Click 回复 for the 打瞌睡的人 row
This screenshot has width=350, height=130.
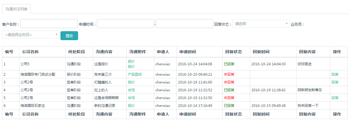coord(335,82)
